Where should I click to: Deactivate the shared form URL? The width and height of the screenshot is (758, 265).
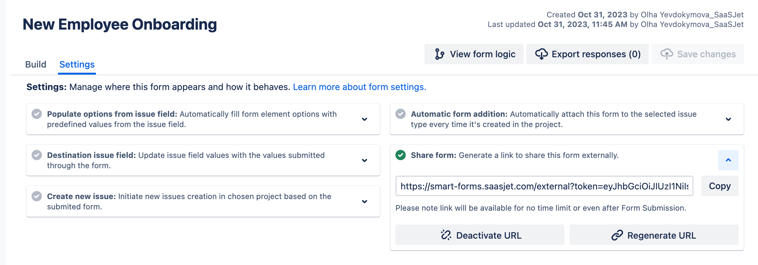(480, 235)
